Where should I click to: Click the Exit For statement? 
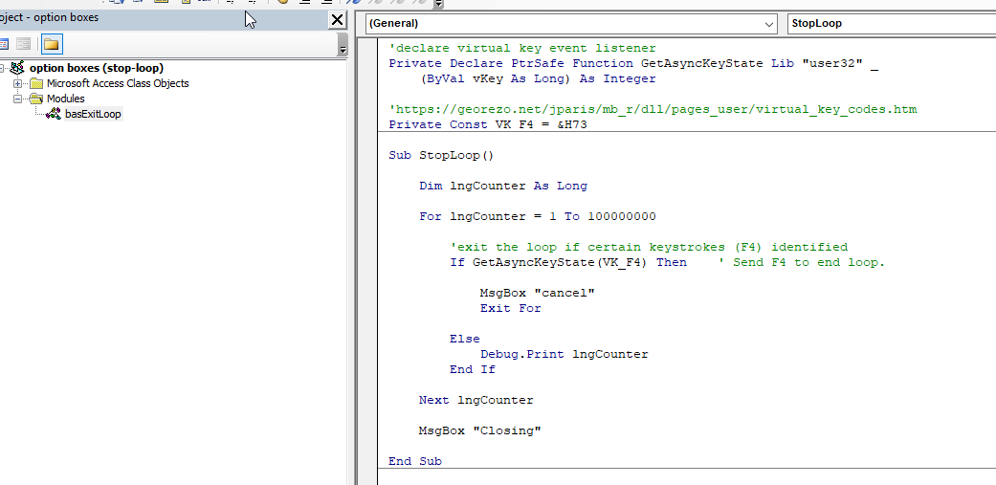coord(511,308)
